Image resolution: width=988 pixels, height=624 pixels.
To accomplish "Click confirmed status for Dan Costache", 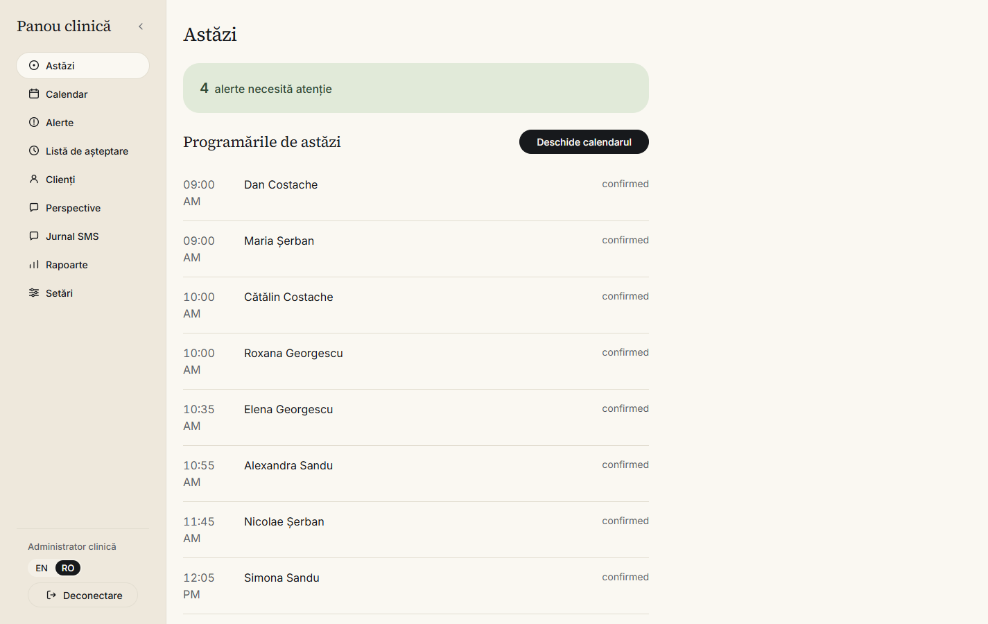I will (625, 184).
